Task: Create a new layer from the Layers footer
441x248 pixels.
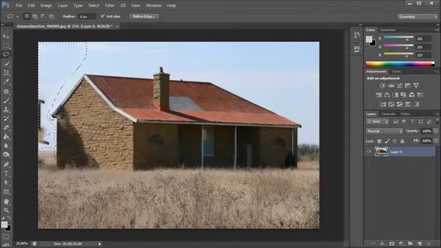Action: [x=420, y=243]
